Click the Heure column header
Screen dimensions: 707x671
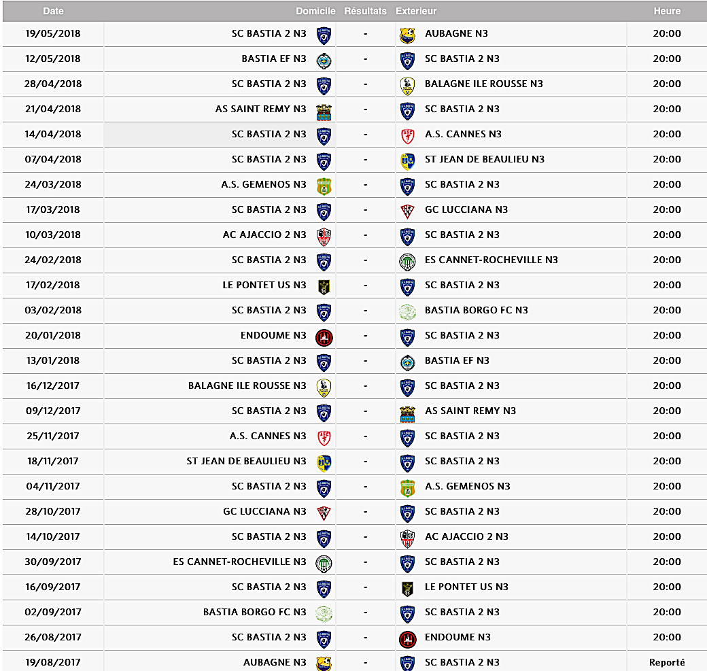tap(667, 11)
